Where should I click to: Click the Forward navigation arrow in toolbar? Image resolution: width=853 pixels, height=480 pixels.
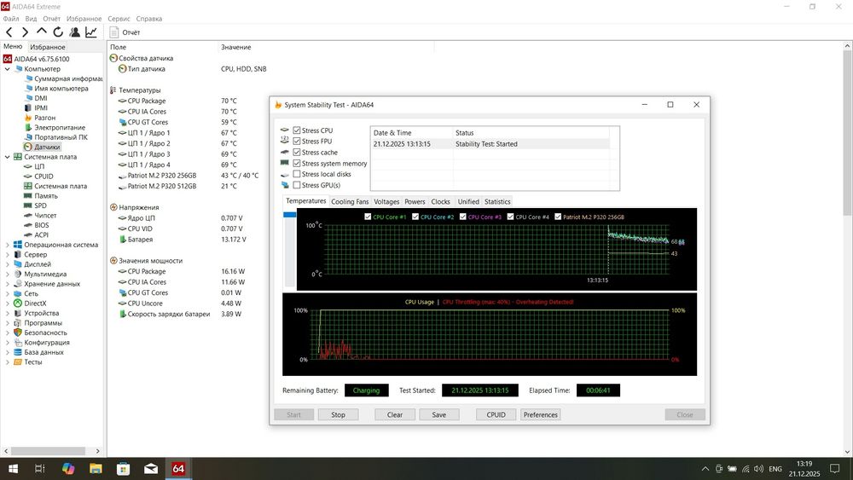point(25,32)
